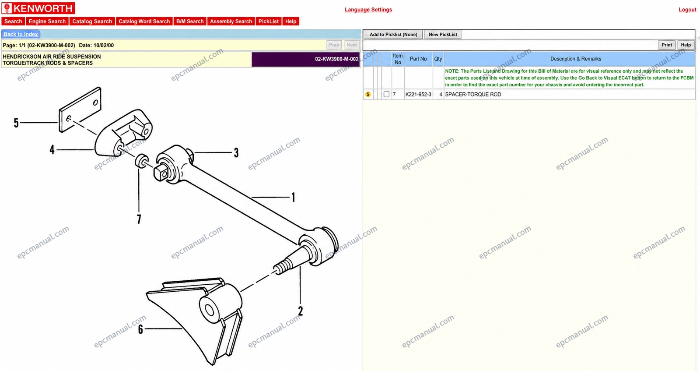700x371 pixels.
Task: Select the Next page button
Action: coord(352,45)
